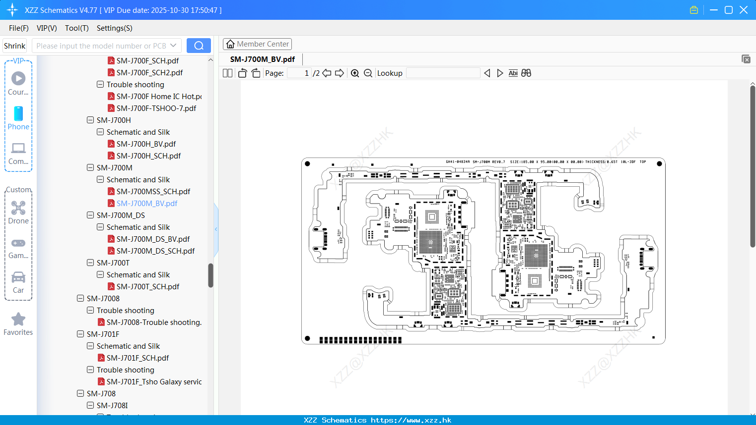Open SM-J700F_SCH2.pdf
The image size is (756, 425).
[x=149, y=72]
